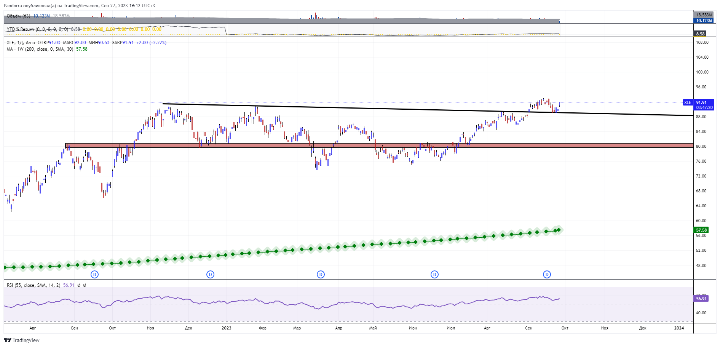Click the leftmost dividend D marker
This screenshot has height=347, width=720.
95,274
